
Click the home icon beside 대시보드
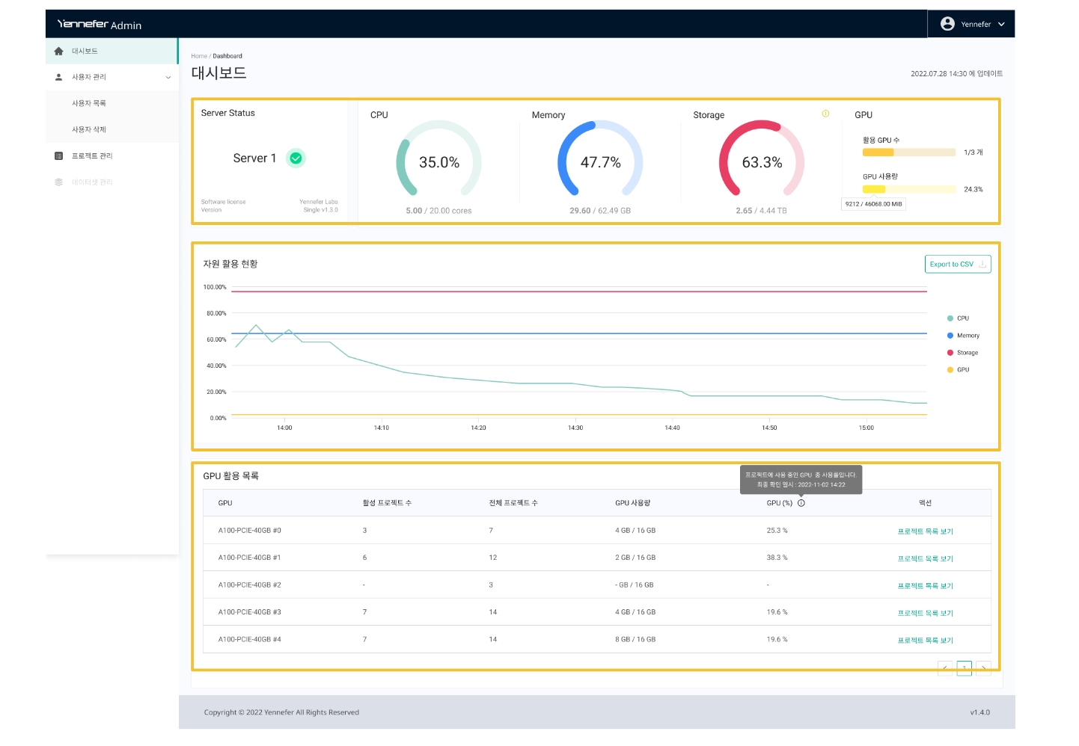tap(59, 52)
